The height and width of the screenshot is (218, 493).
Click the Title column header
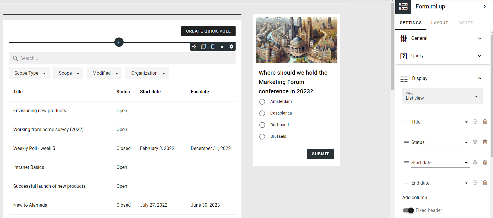click(x=18, y=92)
